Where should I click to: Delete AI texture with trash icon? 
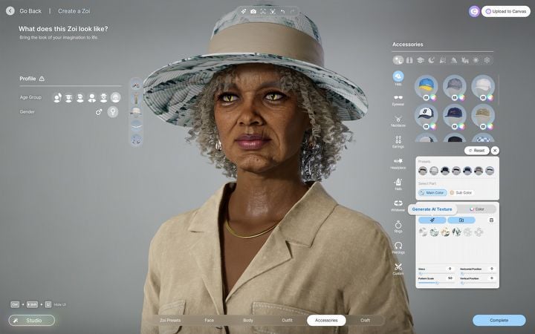(491, 220)
